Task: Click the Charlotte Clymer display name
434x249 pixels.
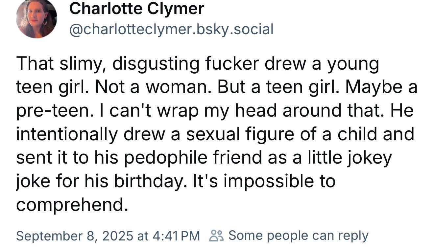Action: pos(137,9)
